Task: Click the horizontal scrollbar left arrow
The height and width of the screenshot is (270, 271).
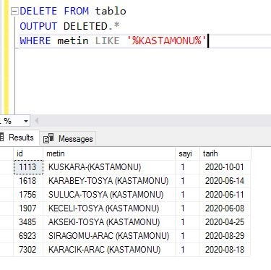Action: click(x=37, y=120)
